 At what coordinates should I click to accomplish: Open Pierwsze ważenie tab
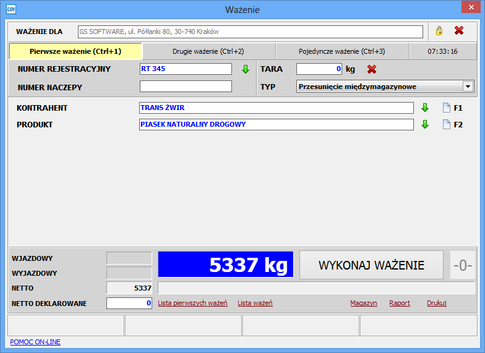[75, 51]
